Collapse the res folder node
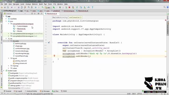169x95 pixels. (x=6, y=39)
